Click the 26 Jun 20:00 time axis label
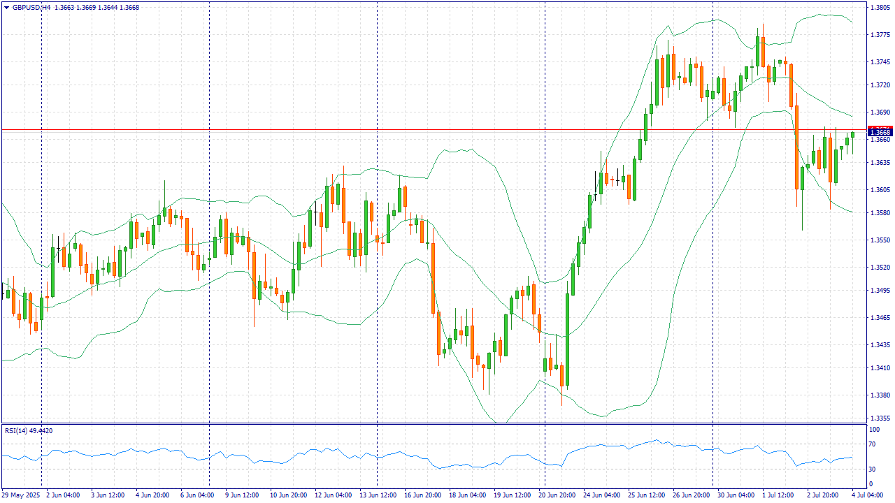Viewport: 895px width, 503px height. [691, 495]
